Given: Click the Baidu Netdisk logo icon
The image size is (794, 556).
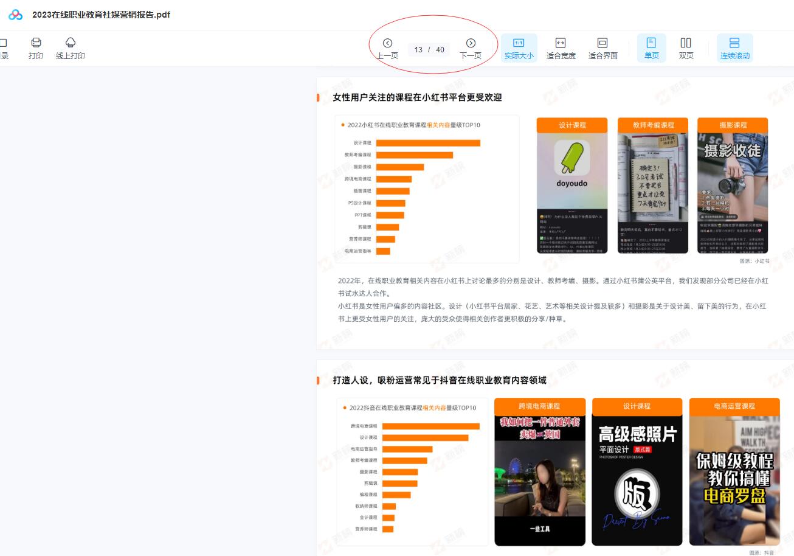Looking at the screenshot, I should pyautogui.click(x=15, y=15).
